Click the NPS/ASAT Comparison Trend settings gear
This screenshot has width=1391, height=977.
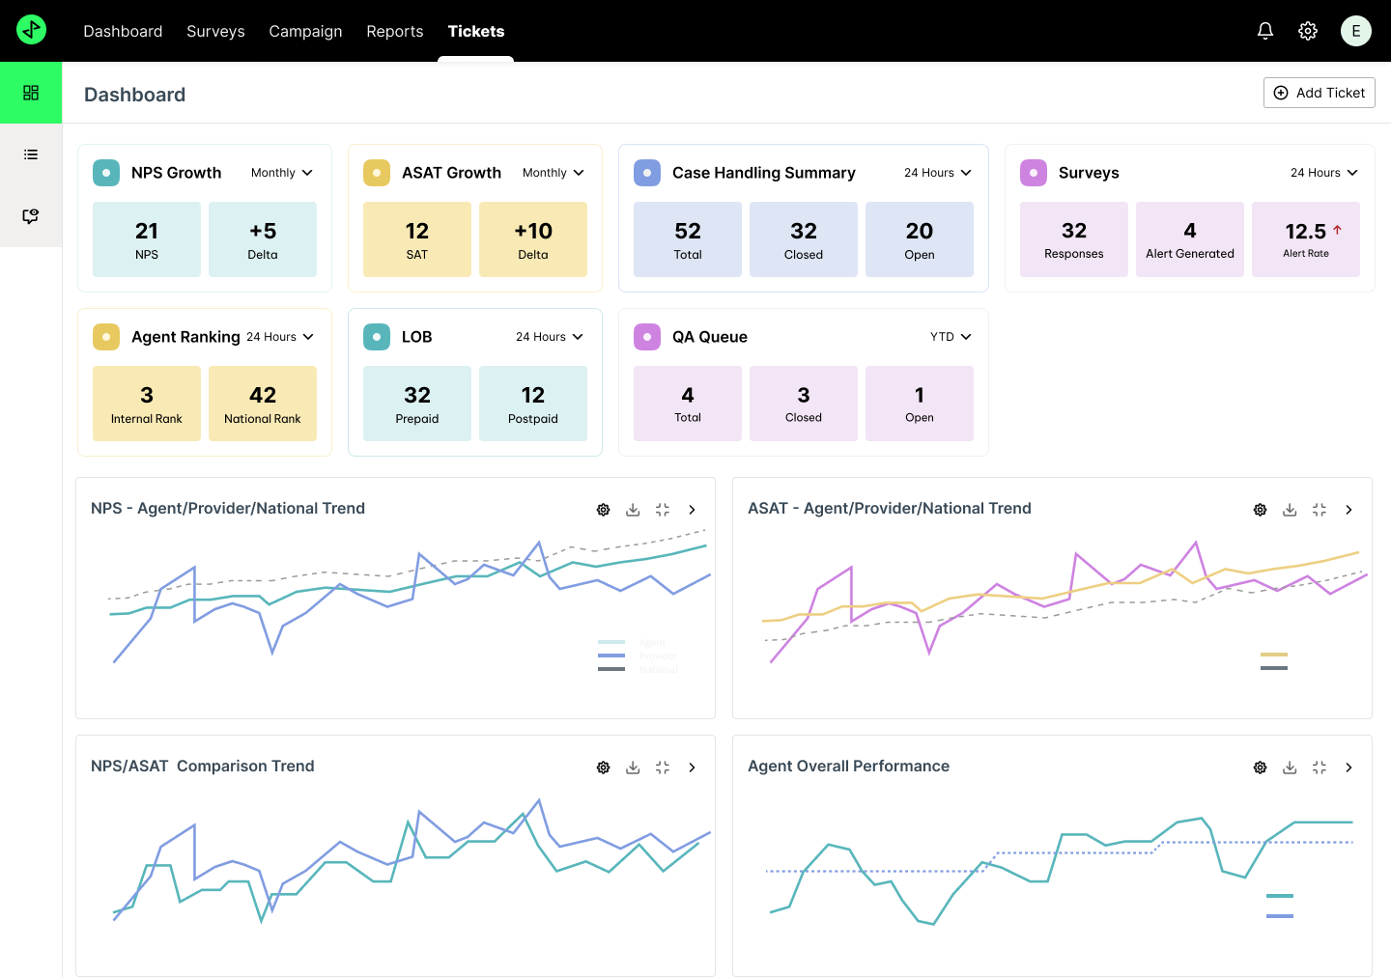(x=603, y=768)
